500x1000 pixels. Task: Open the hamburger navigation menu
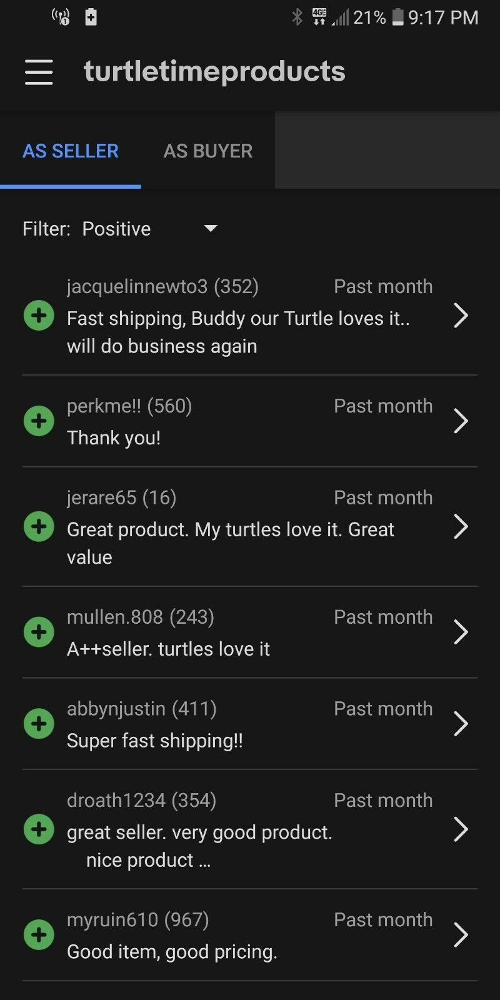(x=39, y=72)
